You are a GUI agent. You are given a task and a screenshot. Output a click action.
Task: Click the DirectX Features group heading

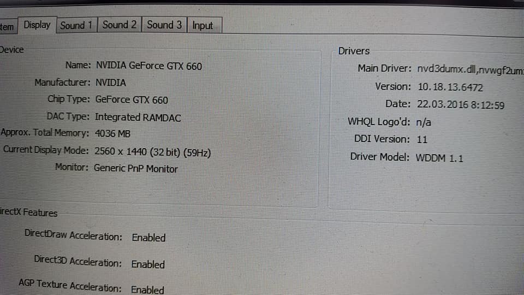29,213
